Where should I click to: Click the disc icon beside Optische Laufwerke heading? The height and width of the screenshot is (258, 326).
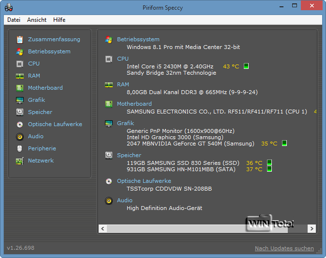pos(109,181)
